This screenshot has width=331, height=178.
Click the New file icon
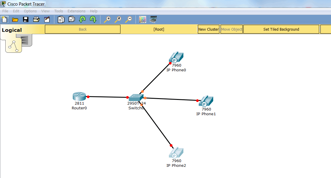coord(5,20)
